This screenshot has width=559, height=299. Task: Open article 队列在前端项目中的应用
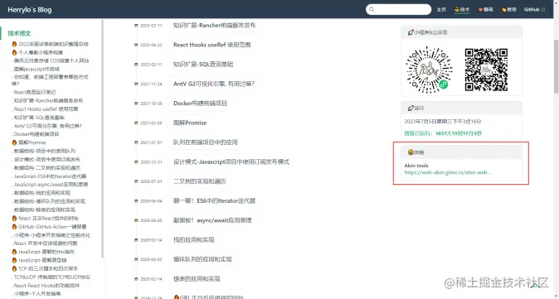click(206, 142)
